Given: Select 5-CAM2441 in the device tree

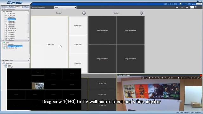Looking at the screenshot, I should click(11, 21).
